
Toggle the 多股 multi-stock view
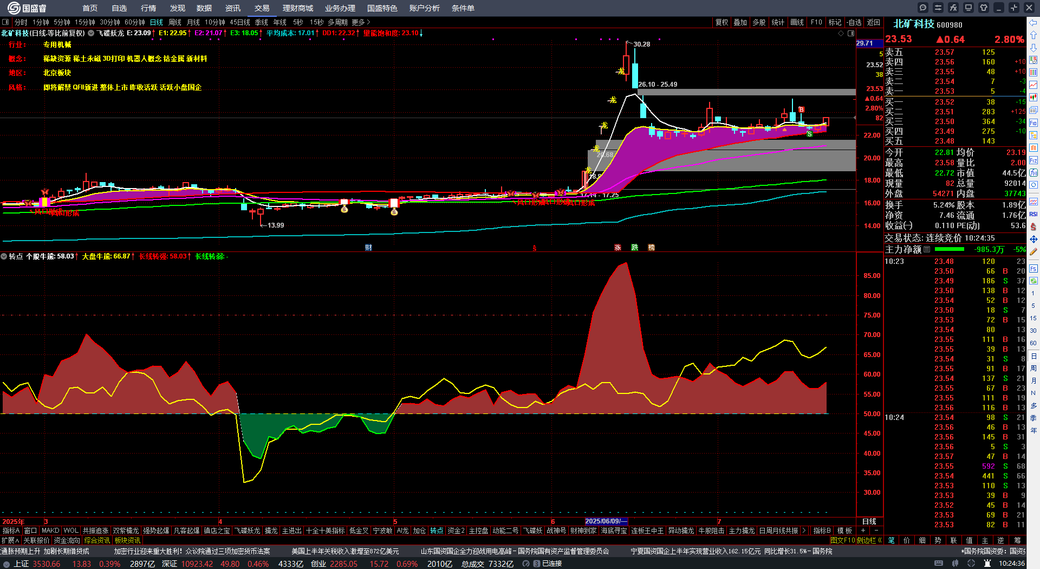(x=759, y=22)
